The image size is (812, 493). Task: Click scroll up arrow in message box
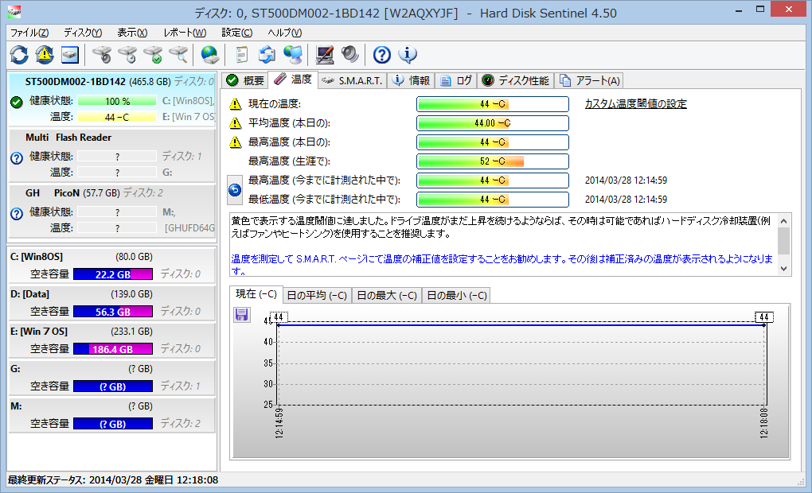point(783,221)
